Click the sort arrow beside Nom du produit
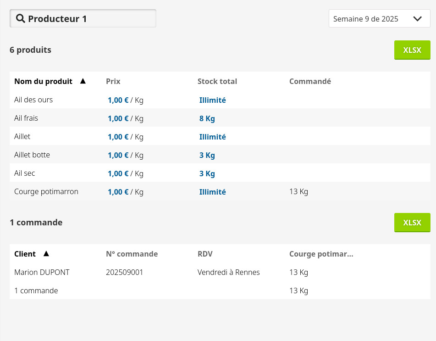This screenshot has width=436, height=341. coord(83,81)
